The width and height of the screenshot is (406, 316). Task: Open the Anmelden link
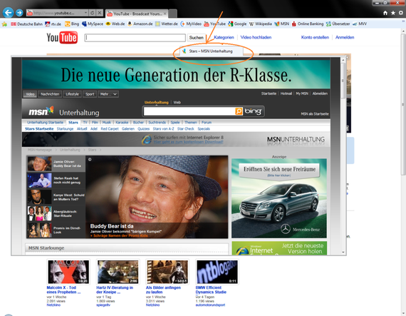click(x=345, y=37)
